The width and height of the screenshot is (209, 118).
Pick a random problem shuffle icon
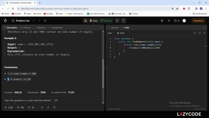click(x=45, y=21)
